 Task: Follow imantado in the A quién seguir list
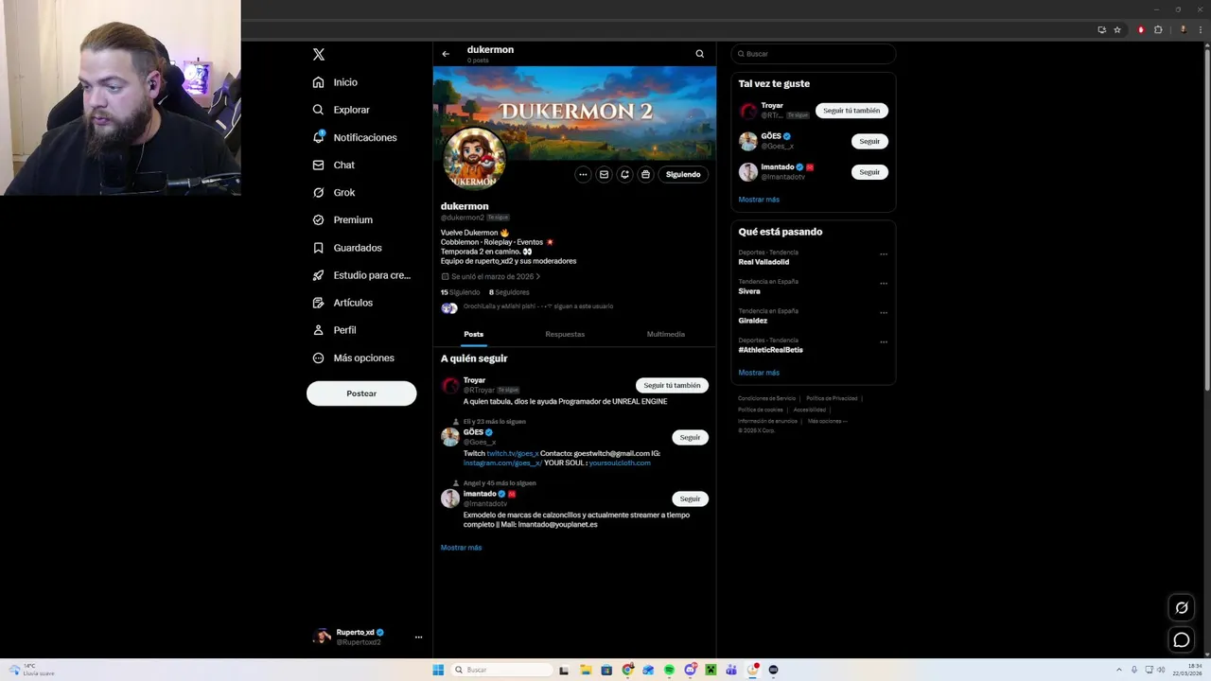690,498
